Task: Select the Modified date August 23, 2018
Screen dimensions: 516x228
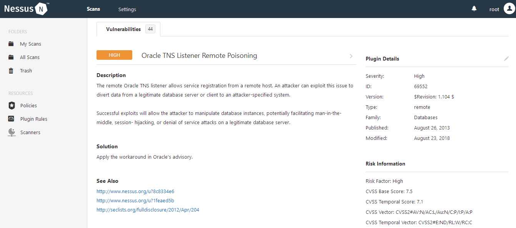Action: (432, 138)
